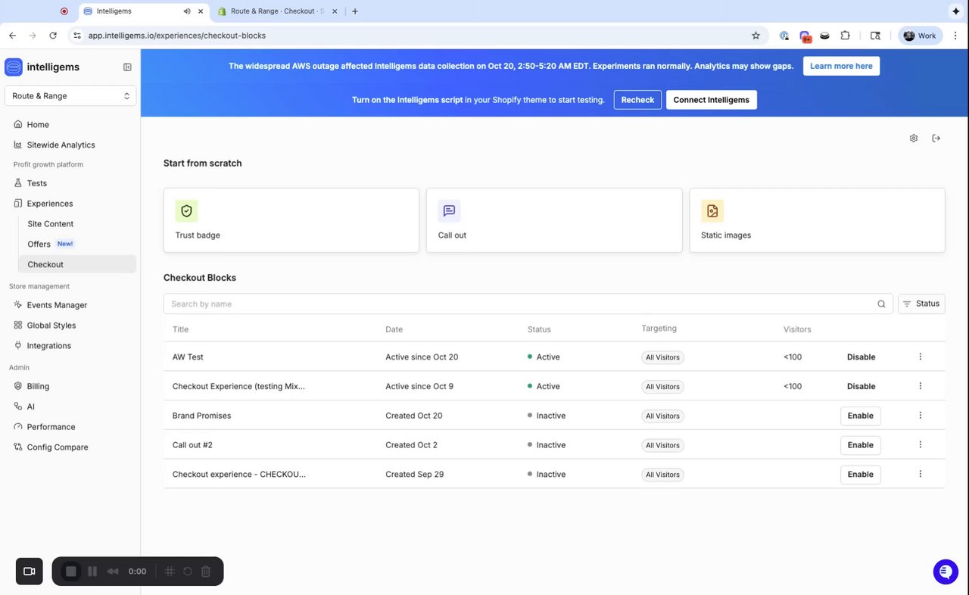Click the Intelligems logo
Image resolution: width=969 pixels, height=595 pixels.
coord(14,67)
